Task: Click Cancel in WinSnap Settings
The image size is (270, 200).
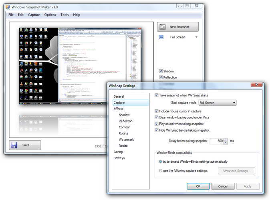Action: coord(223,186)
